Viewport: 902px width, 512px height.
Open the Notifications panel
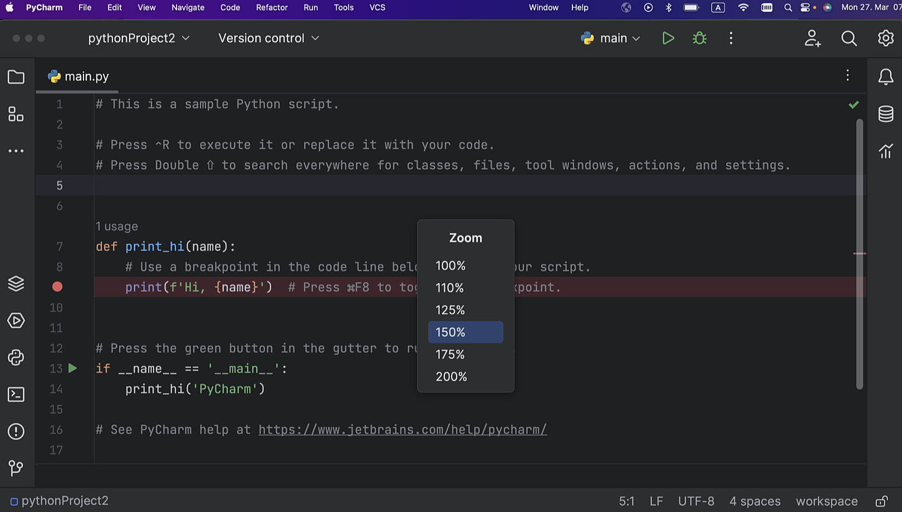point(886,77)
